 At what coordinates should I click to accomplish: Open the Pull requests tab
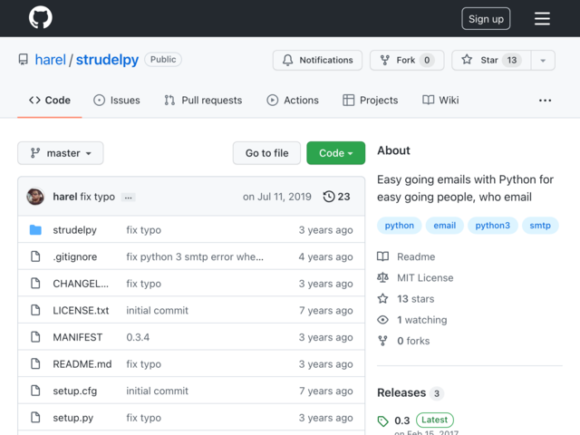[x=203, y=101]
